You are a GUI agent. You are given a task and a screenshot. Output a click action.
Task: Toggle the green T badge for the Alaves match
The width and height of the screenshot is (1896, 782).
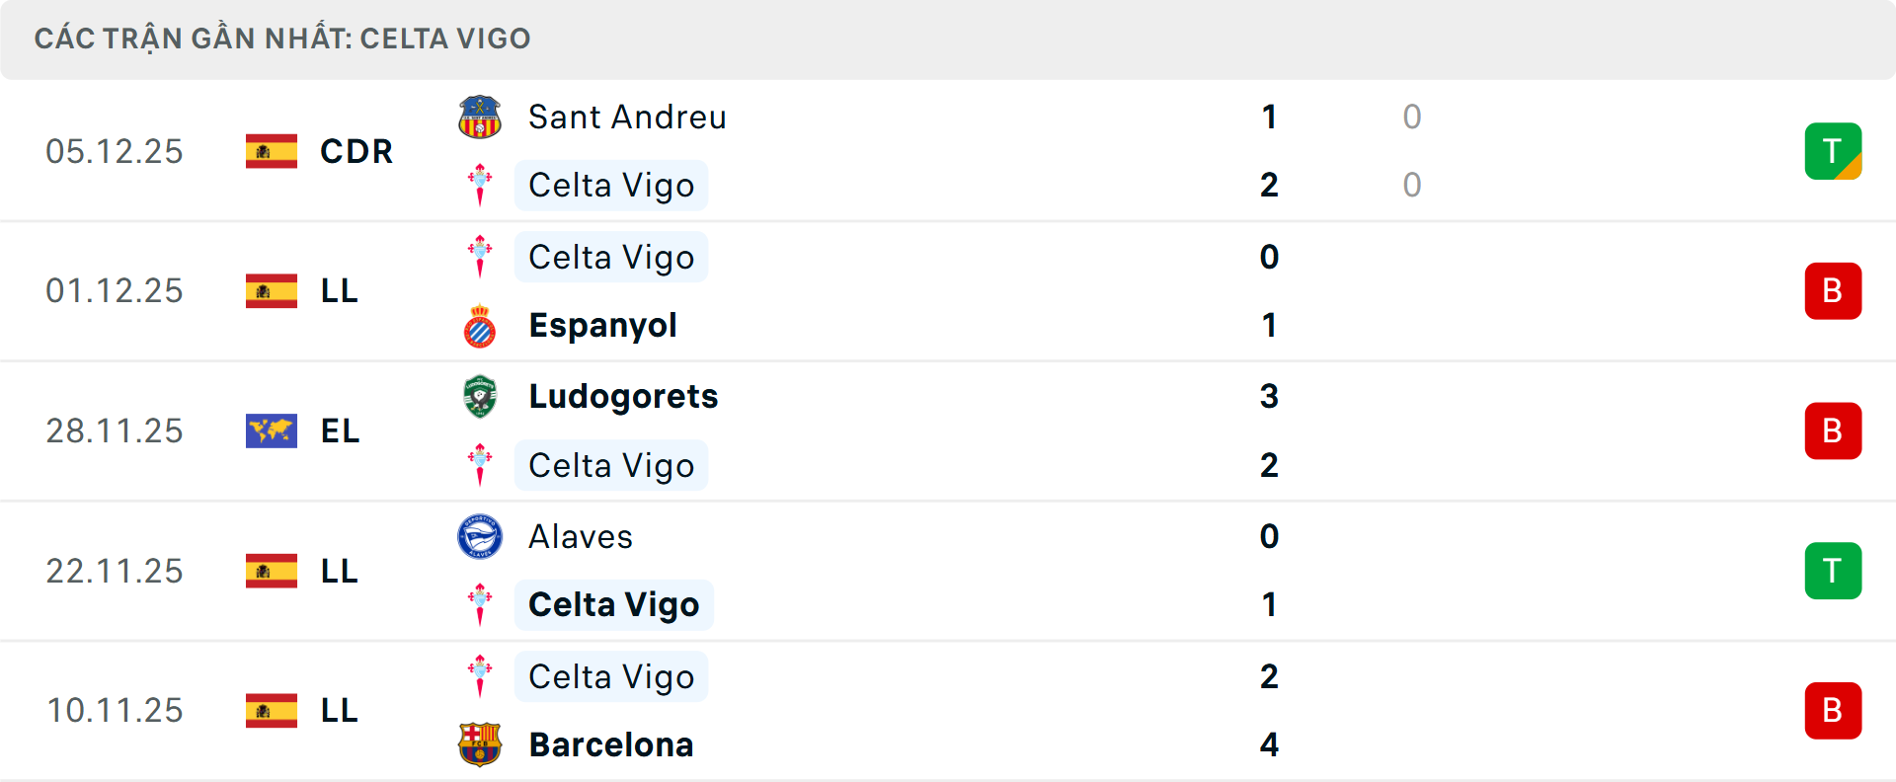point(1833,571)
